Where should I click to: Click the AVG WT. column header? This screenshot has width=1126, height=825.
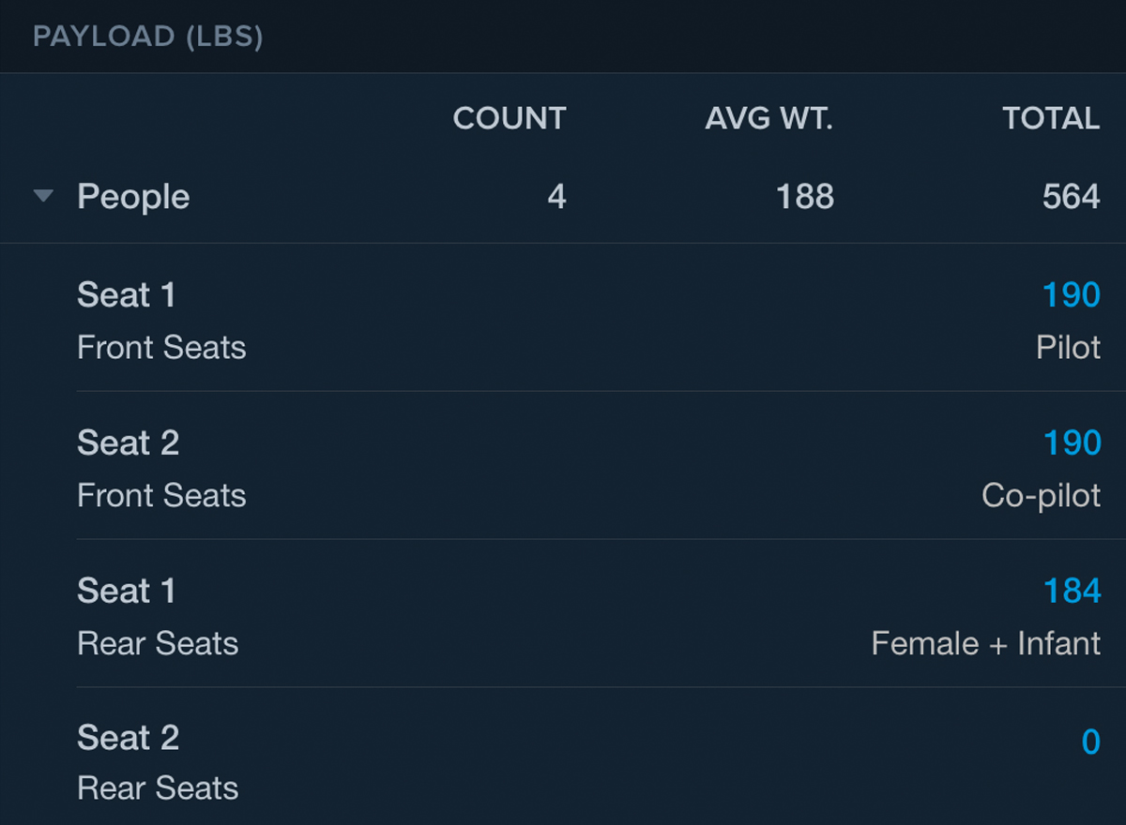[769, 119]
